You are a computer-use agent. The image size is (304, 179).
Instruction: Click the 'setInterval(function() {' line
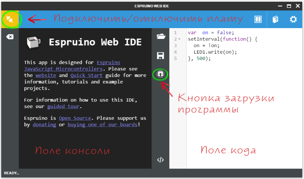222,39
